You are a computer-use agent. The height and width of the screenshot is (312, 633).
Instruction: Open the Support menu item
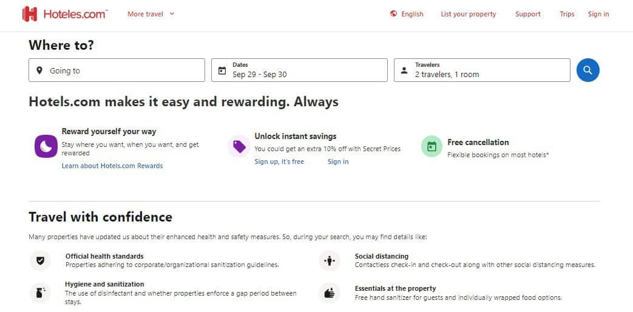(x=527, y=14)
